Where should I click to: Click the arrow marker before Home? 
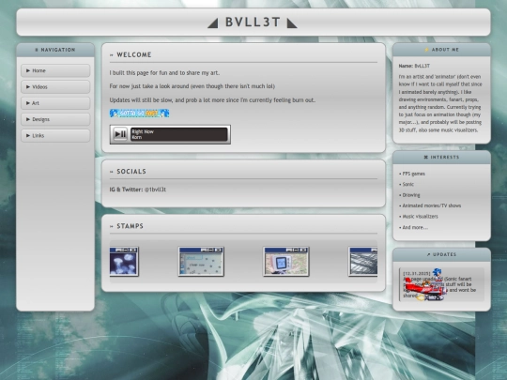pyautogui.click(x=28, y=70)
